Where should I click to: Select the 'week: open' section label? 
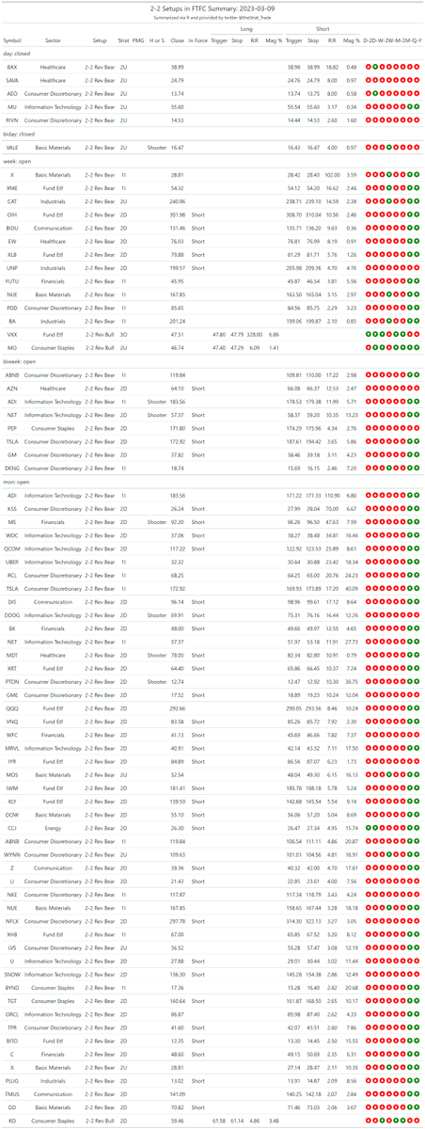[x=18, y=162]
